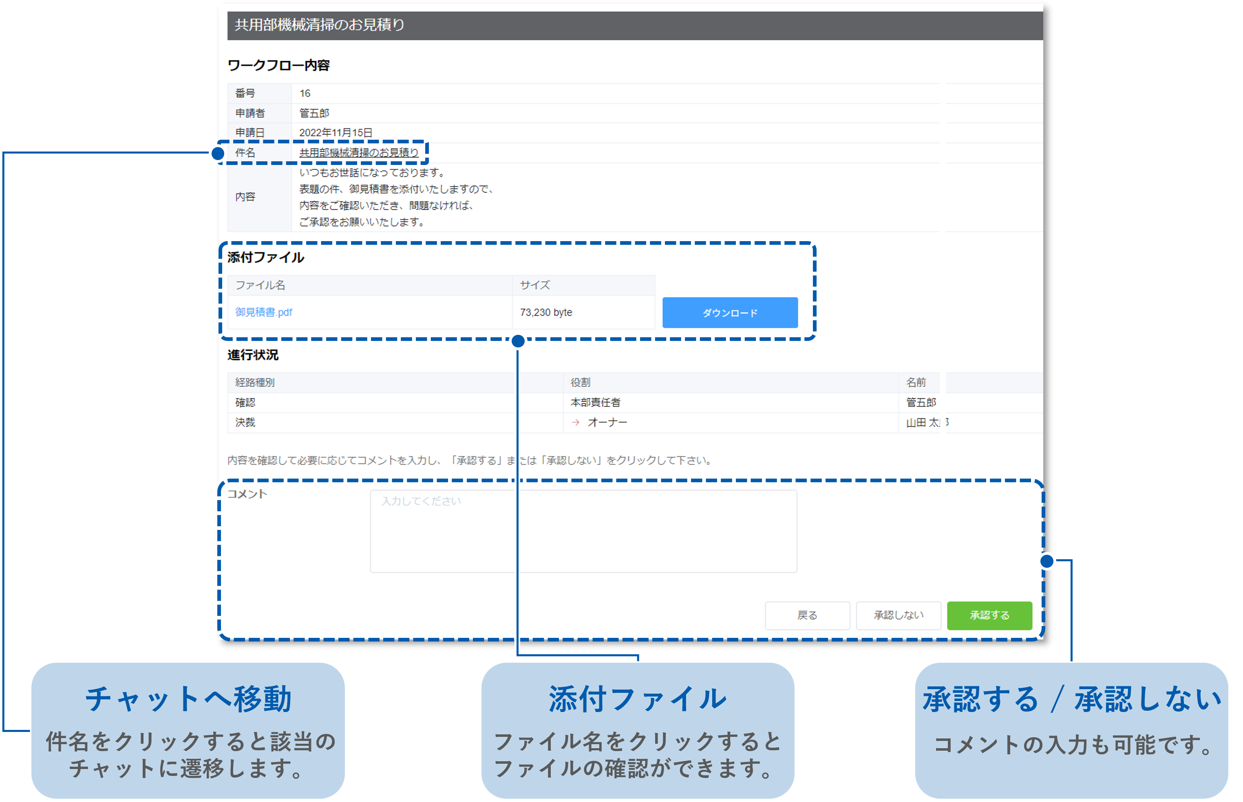Click the 役割 column header
Image resolution: width=1243 pixels, height=802 pixels.
[x=580, y=382]
